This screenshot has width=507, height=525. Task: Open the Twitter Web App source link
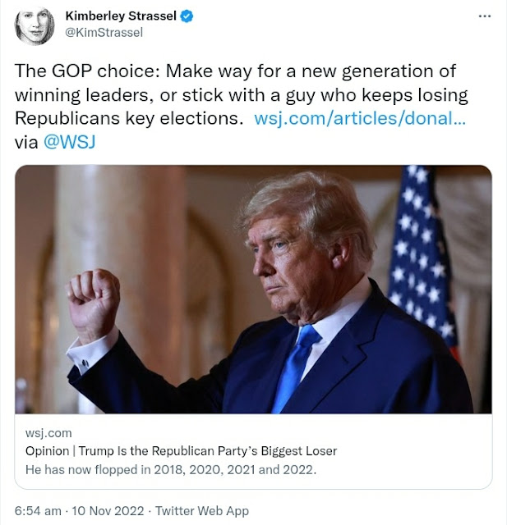click(202, 511)
